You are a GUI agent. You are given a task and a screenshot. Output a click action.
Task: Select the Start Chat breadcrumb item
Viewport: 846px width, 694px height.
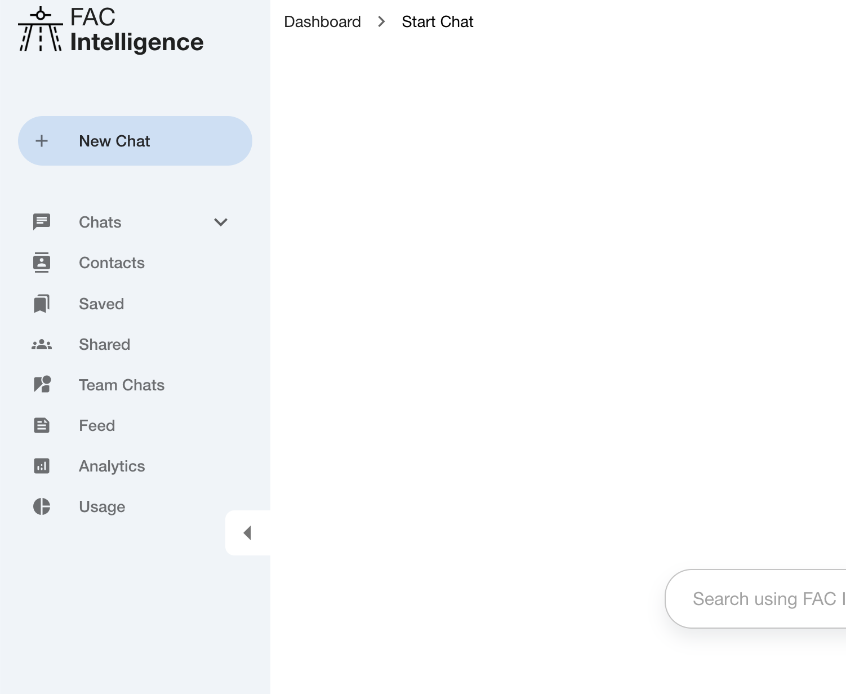438,21
